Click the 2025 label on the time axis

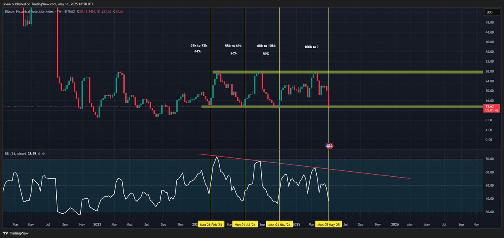click(x=297, y=225)
